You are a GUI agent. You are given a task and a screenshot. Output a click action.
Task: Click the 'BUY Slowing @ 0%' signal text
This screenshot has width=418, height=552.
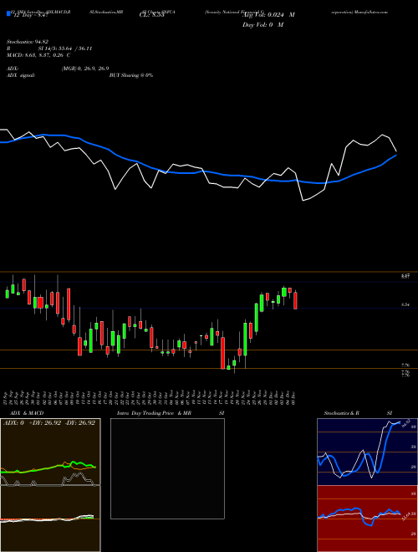(x=131, y=75)
